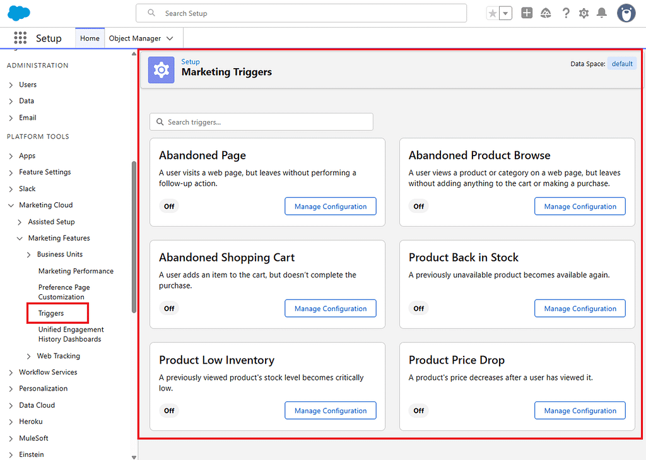Image resolution: width=646 pixels, height=460 pixels.
Task: Click into the Search triggers box
Action: click(x=261, y=122)
